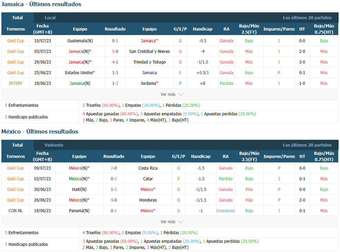Click handicap +0.5/1 in Estados Unidos row

point(203,73)
